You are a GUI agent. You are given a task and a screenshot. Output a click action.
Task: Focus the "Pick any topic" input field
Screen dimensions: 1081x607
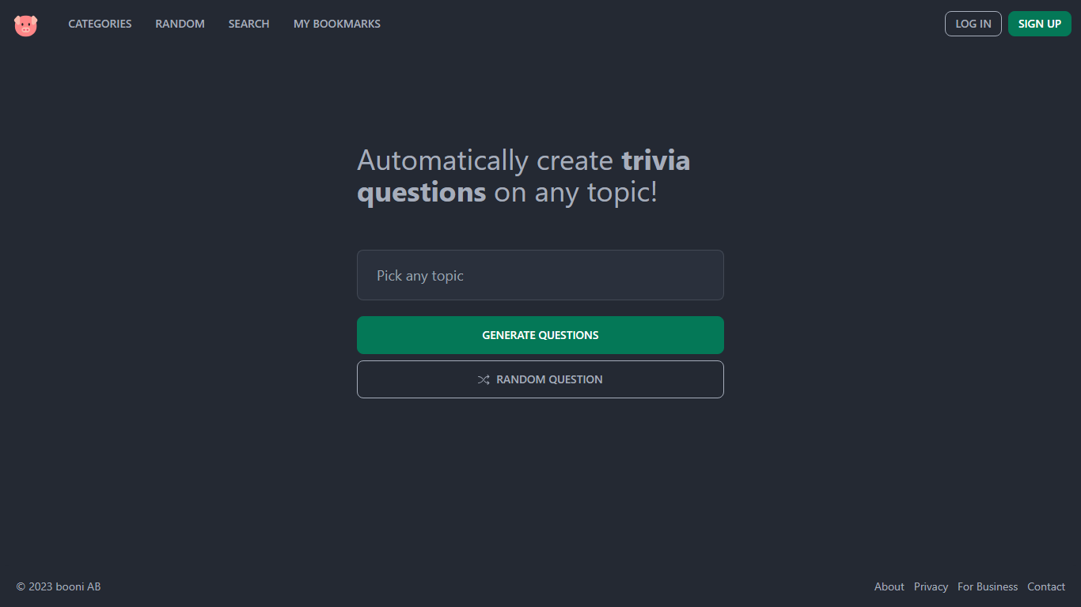[540, 275]
